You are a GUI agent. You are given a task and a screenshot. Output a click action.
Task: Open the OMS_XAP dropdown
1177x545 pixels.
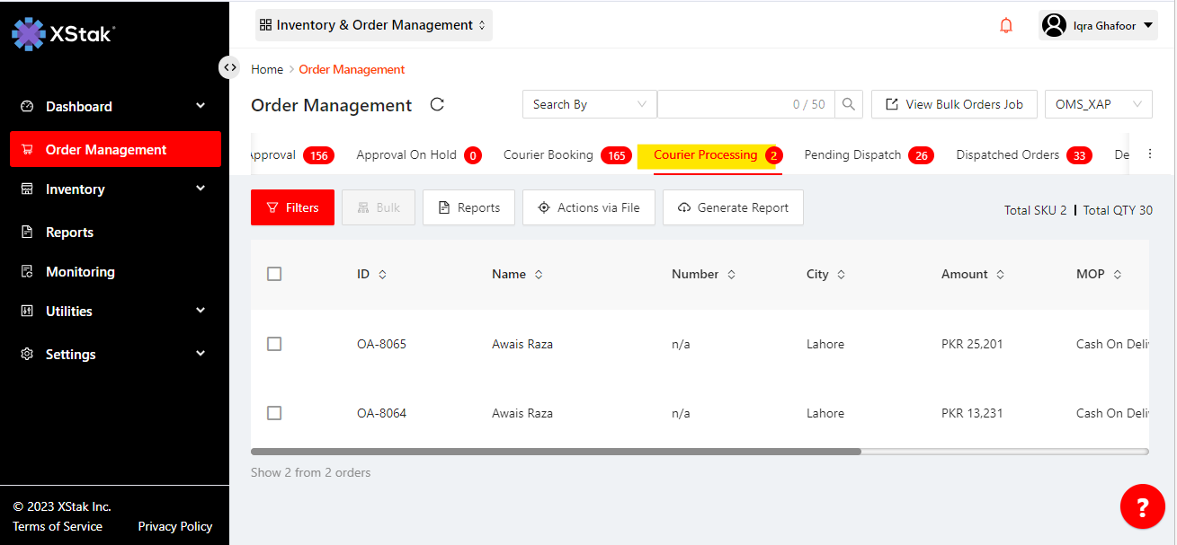1098,104
